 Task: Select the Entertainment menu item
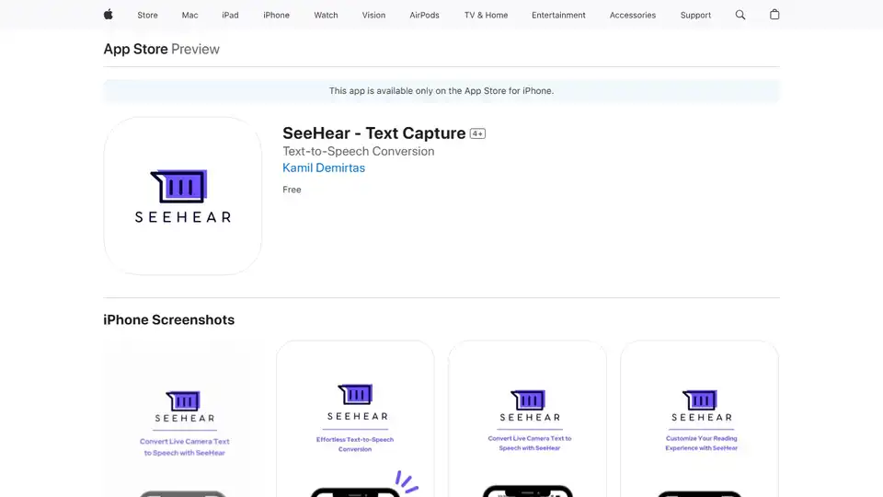tap(558, 15)
